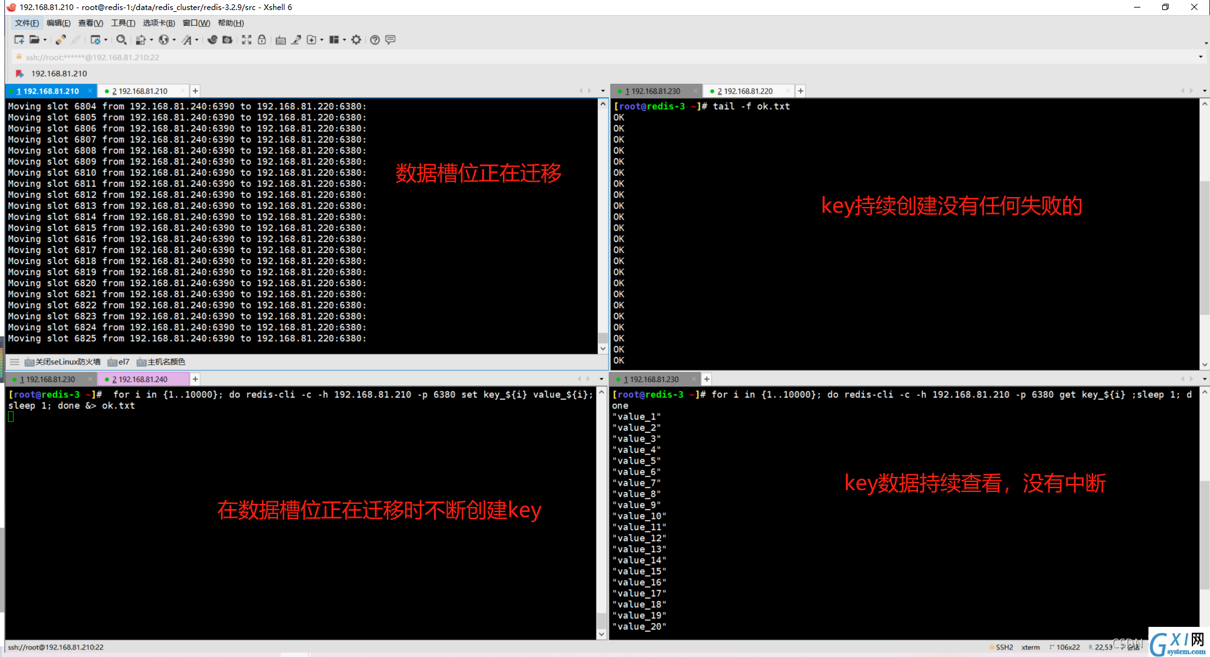The image size is (1210, 657).
Task: Click SSH2 status bar entry
Action: 1001,647
